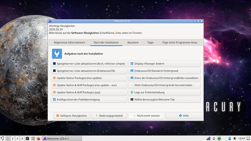Choose Eines der EndeavourOS Hintergrundbilder auswählen
The height and width of the screenshot is (141, 251).
coord(164,78)
